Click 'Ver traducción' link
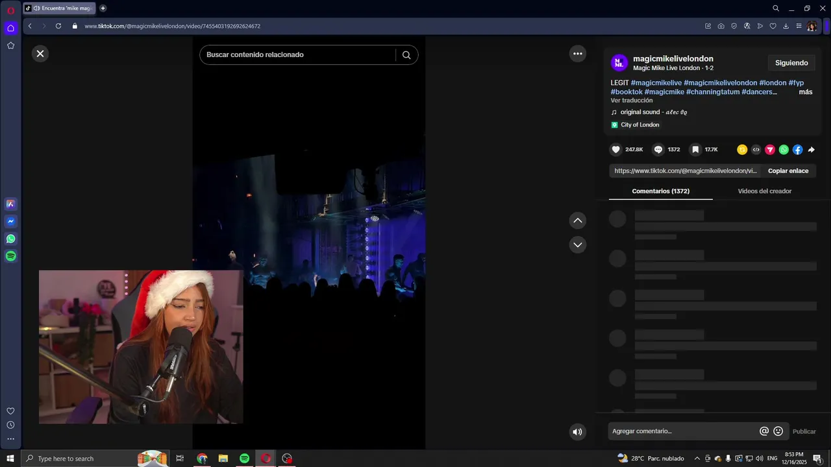Image resolution: width=831 pixels, height=467 pixels. 632,101
